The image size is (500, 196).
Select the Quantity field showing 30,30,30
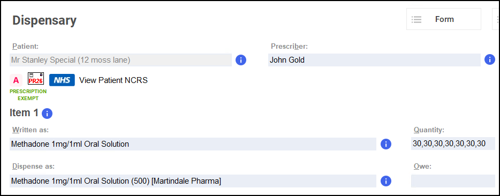pyautogui.click(x=453, y=144)
